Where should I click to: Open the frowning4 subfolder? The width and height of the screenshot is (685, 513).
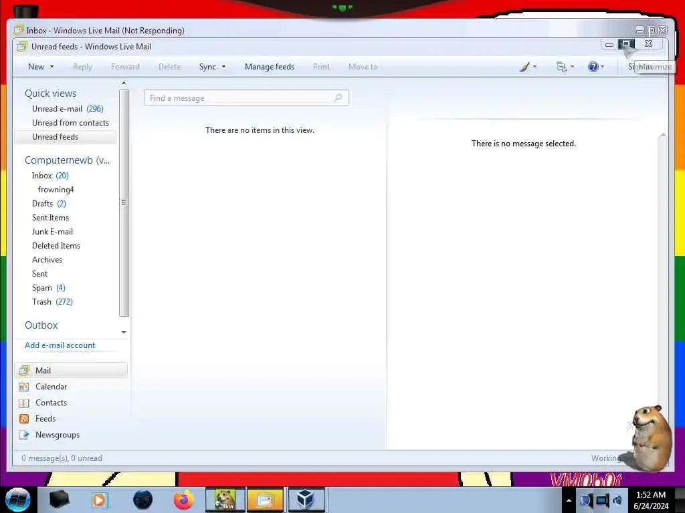click(x=56, y=190)
